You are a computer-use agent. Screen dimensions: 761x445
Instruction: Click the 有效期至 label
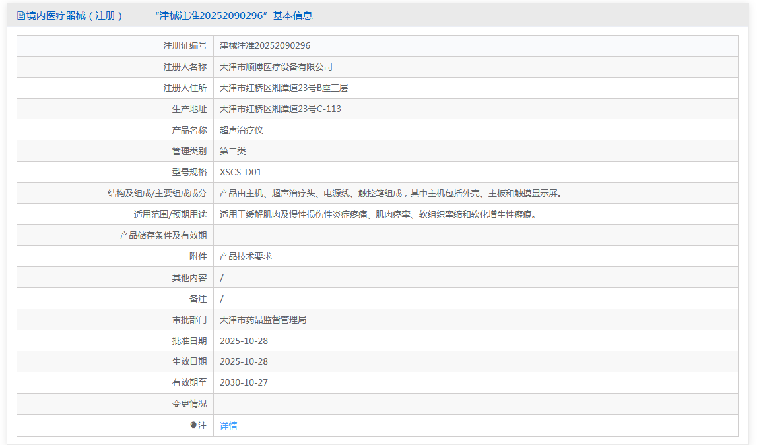[189, 382]
